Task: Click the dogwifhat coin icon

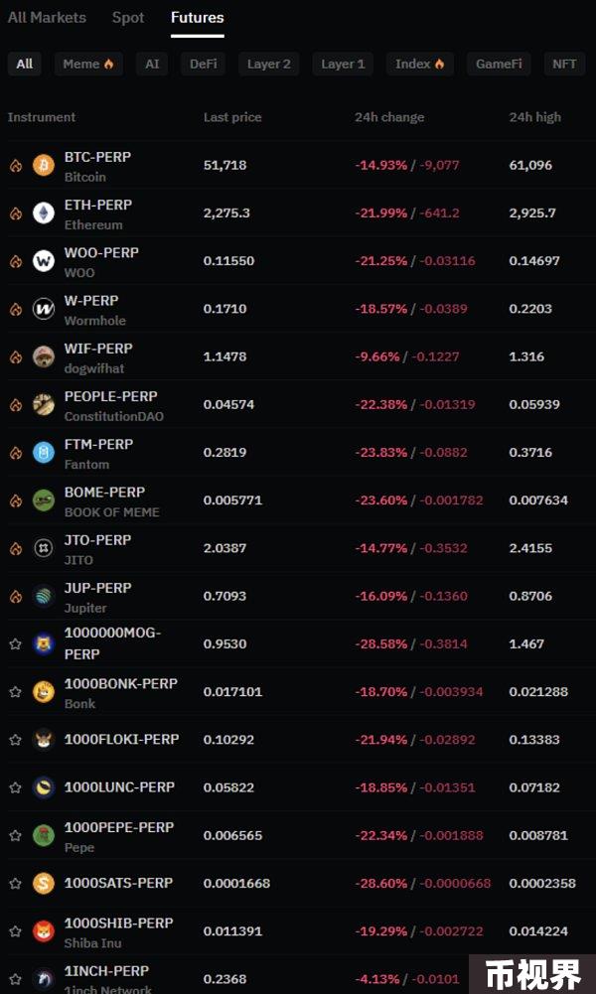Action: click(44, 356)
